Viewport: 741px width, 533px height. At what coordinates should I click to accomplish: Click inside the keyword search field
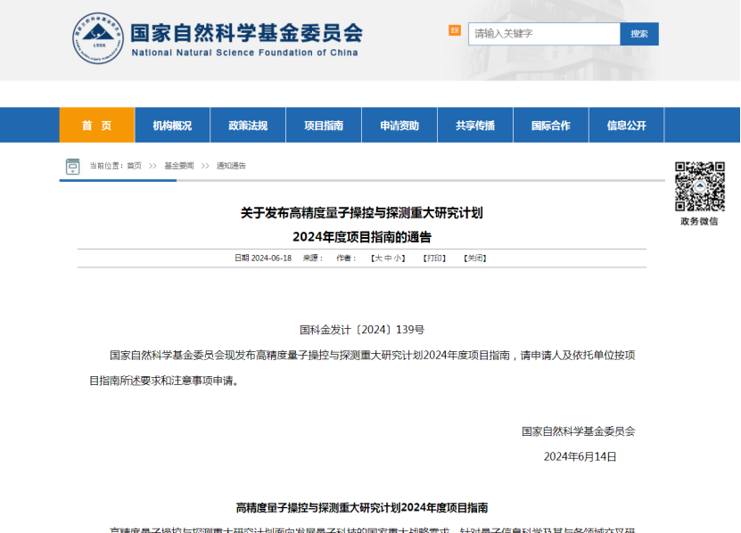(x=544, y=34)
